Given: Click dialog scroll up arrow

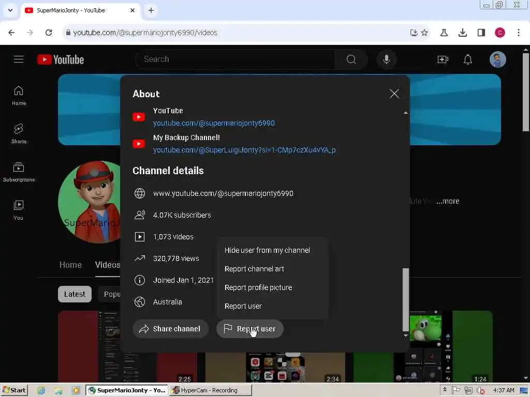Looking at the screenshot, I should point(406,113).
